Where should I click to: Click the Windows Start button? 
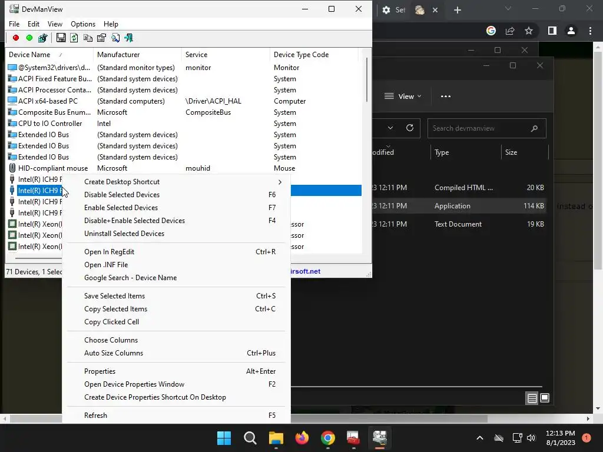pyautogui.click(x=224, y=438)
